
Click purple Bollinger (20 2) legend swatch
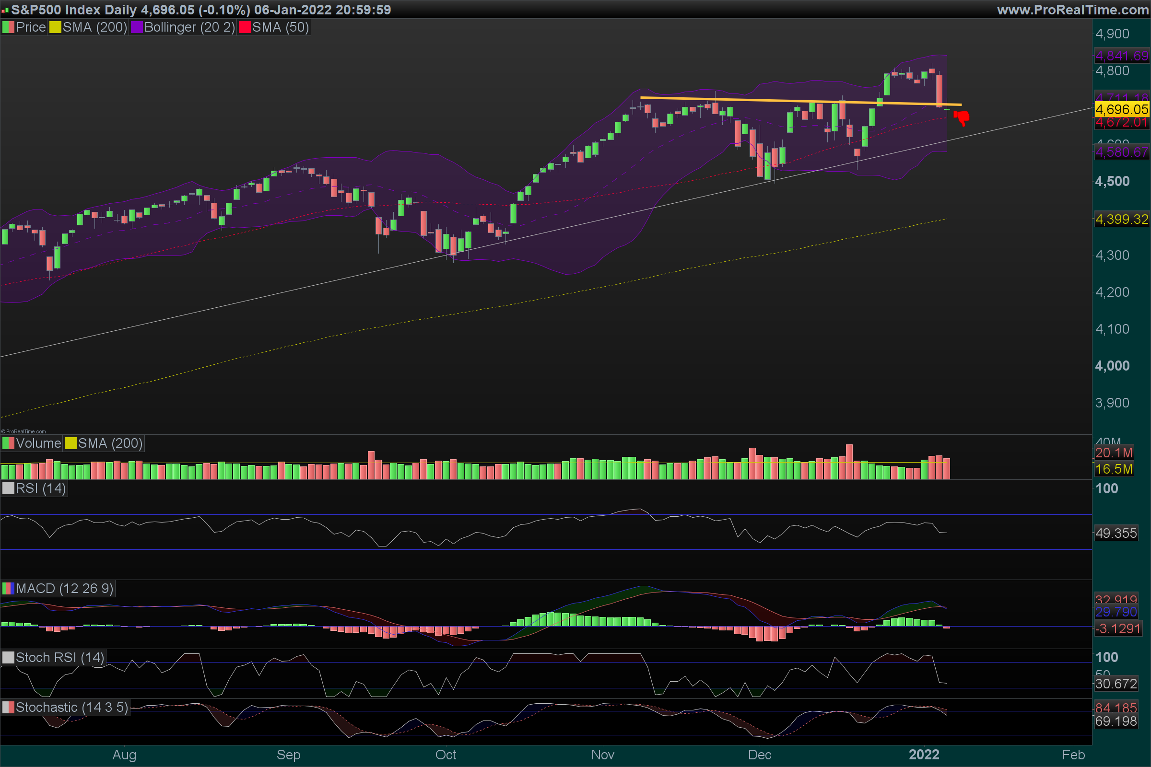pos(137,27)
